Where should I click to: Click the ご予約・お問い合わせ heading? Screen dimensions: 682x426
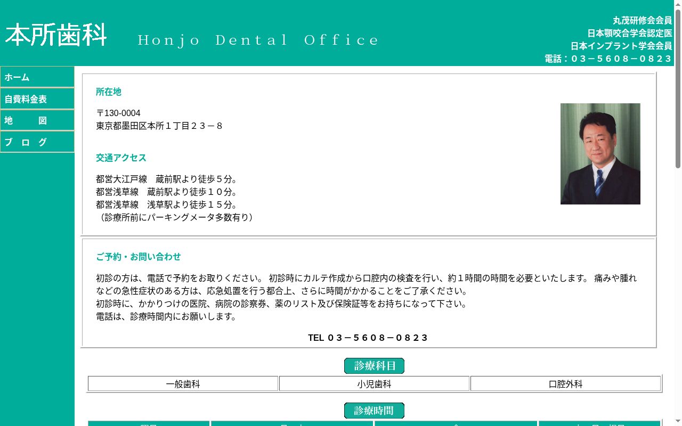click(139, 257)
